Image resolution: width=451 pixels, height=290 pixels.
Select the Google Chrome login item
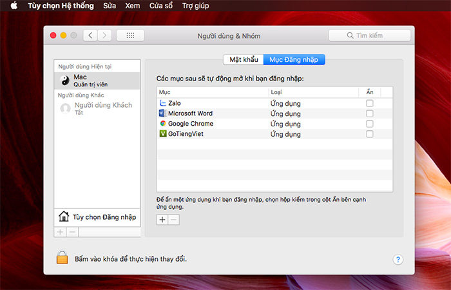pyautogui.click(x=274, y=124)
